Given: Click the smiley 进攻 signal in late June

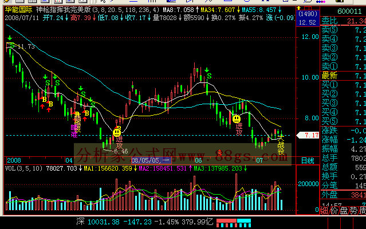Looking at the screenshot, I should coord(237,119).
